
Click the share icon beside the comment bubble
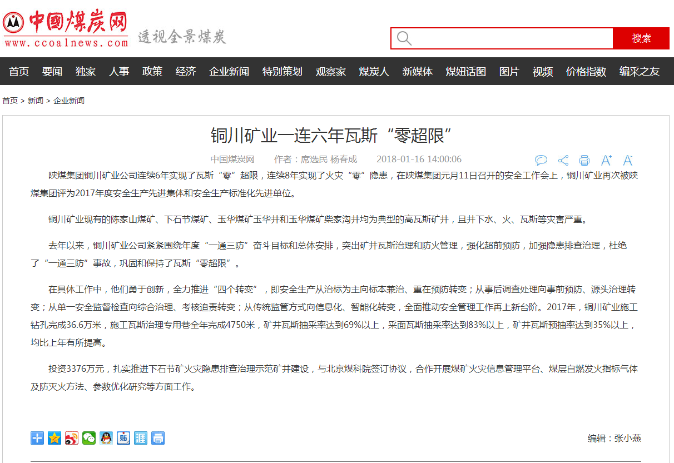563,161
